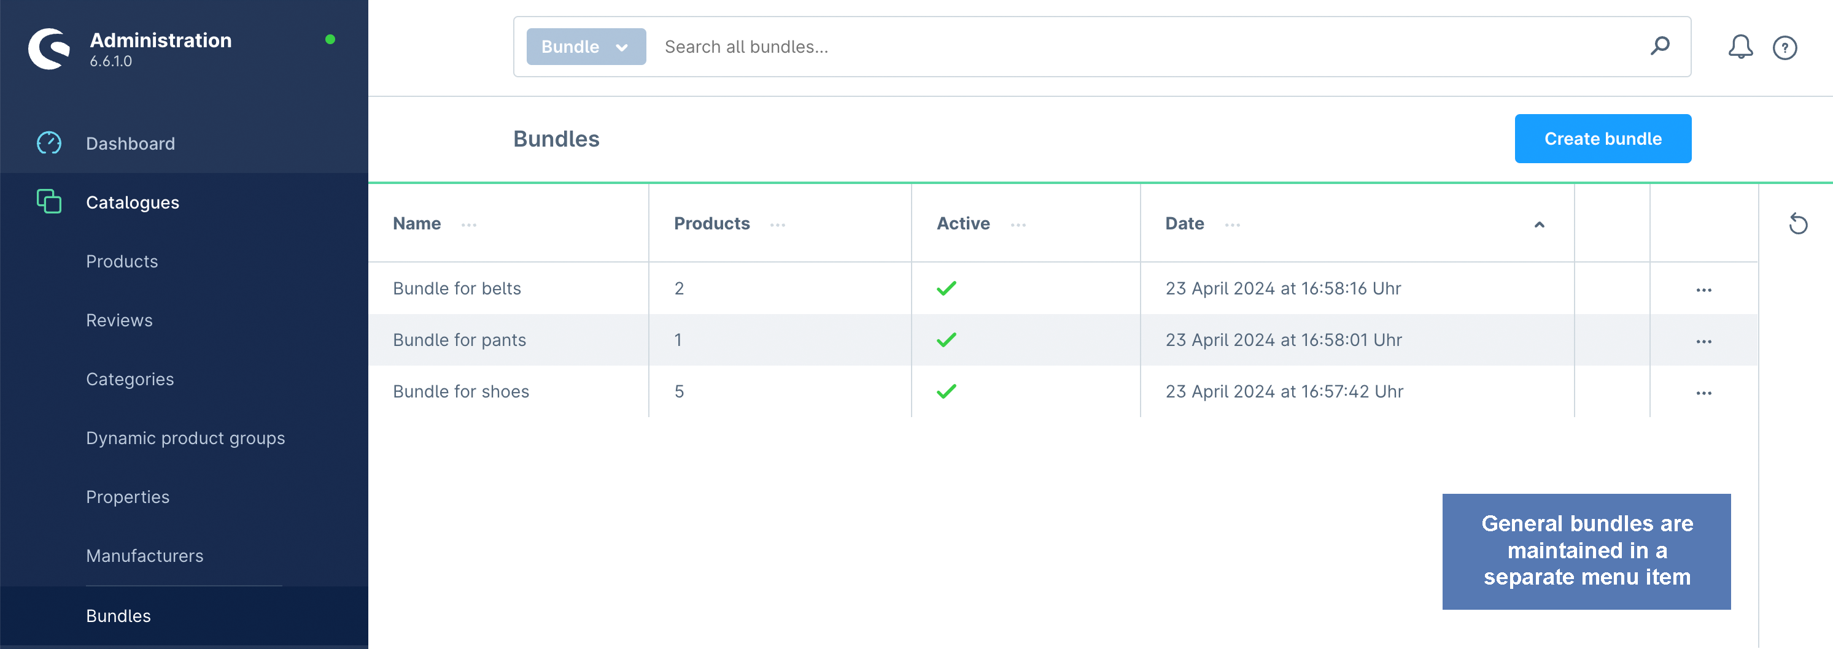
Task: Go to Properties in the sidebar
Action: [x=127, y=497]
